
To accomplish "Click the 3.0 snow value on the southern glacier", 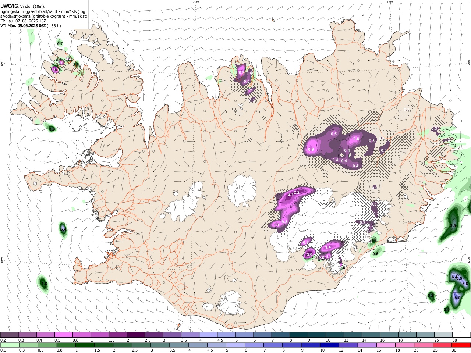I will [309, 254].
